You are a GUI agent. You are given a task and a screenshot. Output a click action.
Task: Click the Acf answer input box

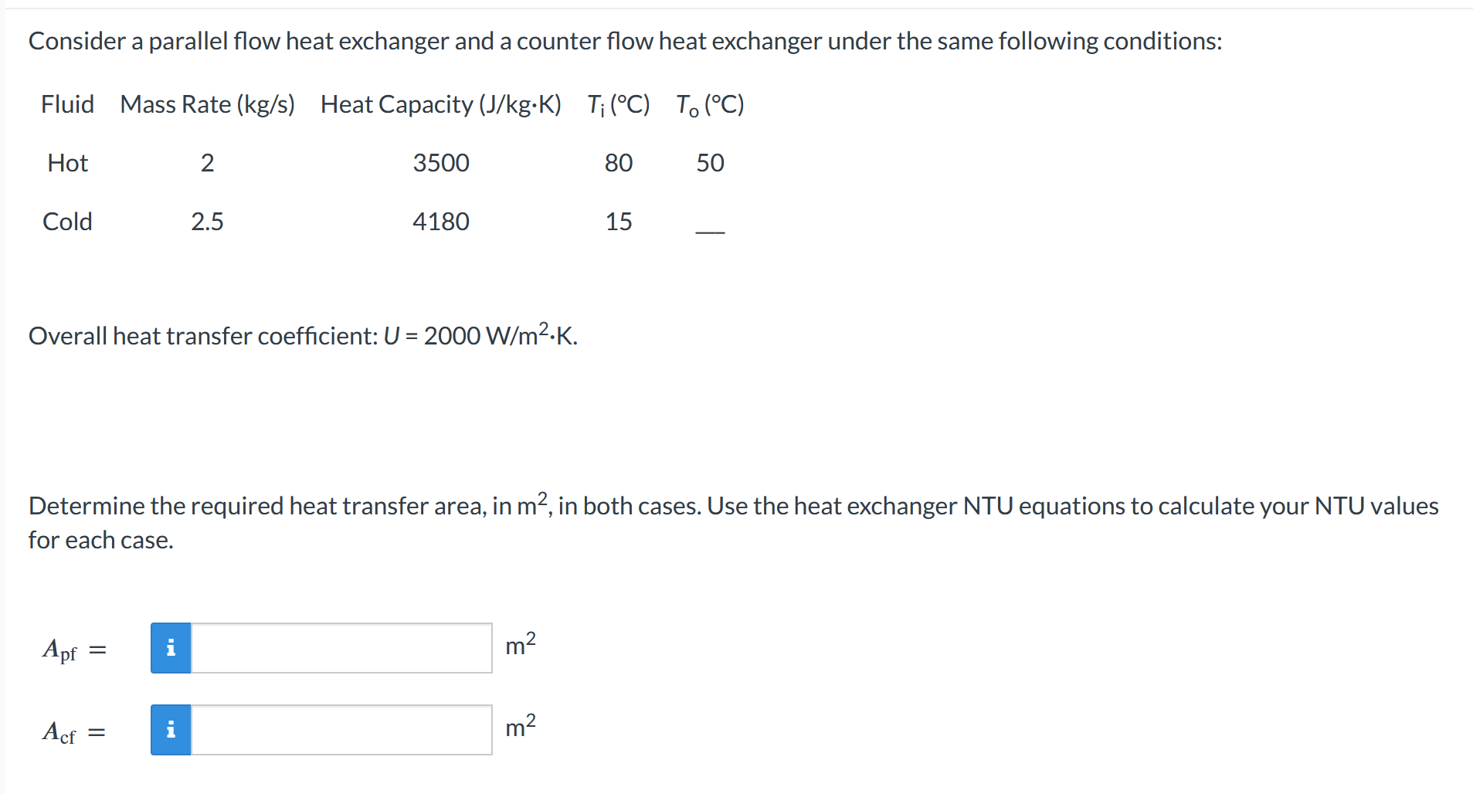340,729
